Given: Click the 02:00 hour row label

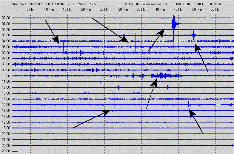Looking at the screenshot, I should (x=6, y=30).
